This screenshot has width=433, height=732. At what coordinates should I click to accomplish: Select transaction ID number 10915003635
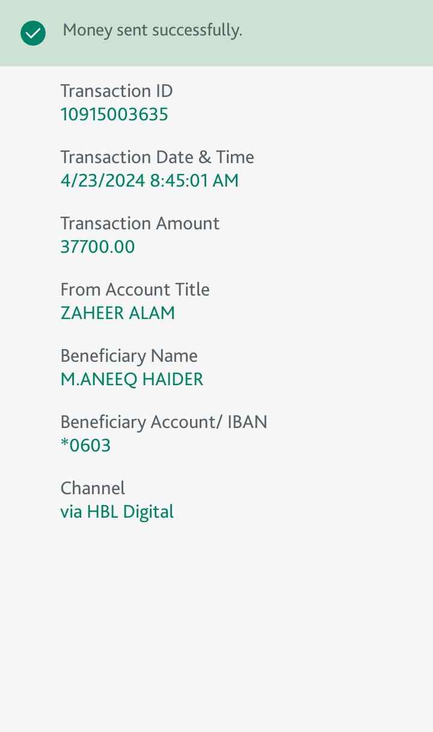114,114
